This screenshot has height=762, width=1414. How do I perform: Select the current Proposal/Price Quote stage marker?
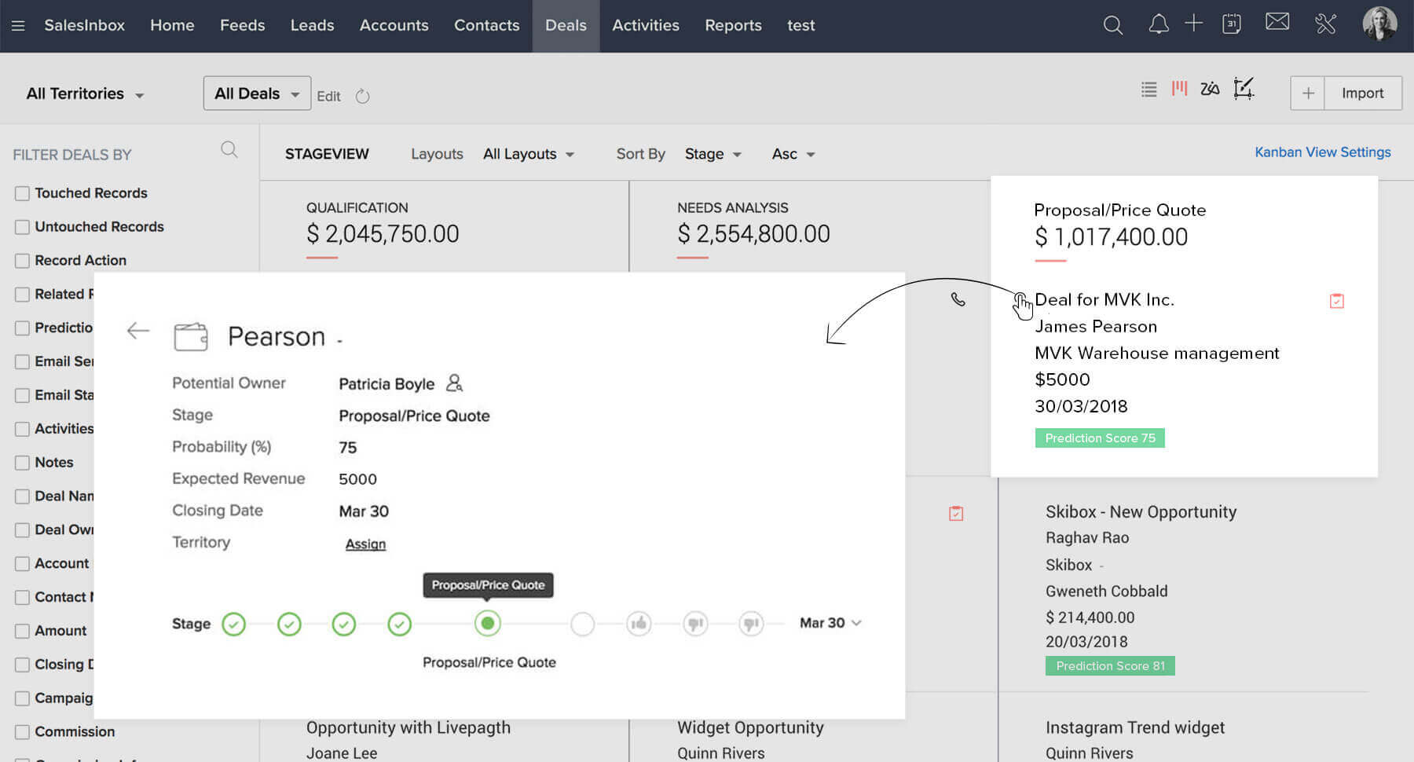[488, 624]
